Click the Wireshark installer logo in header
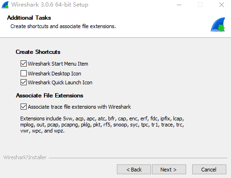 click(x=218, y=24)
